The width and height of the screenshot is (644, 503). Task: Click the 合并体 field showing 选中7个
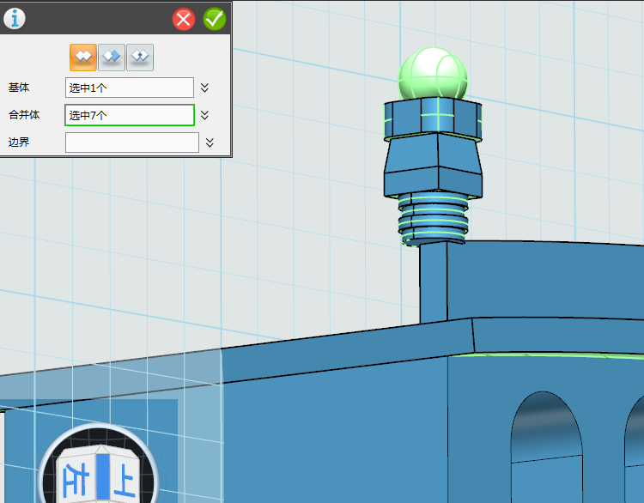coord(129,115)
